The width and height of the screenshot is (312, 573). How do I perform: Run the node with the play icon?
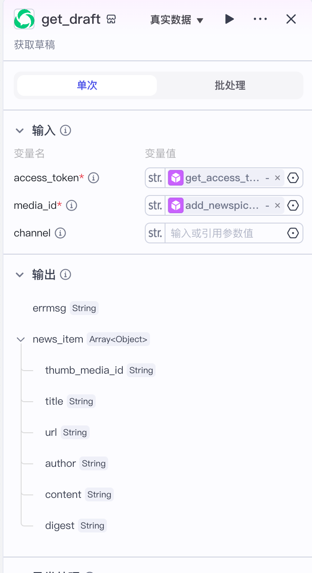[229, 19]
